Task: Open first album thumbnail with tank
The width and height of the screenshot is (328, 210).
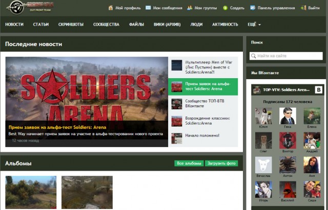Action: click(x=31, y=192)
